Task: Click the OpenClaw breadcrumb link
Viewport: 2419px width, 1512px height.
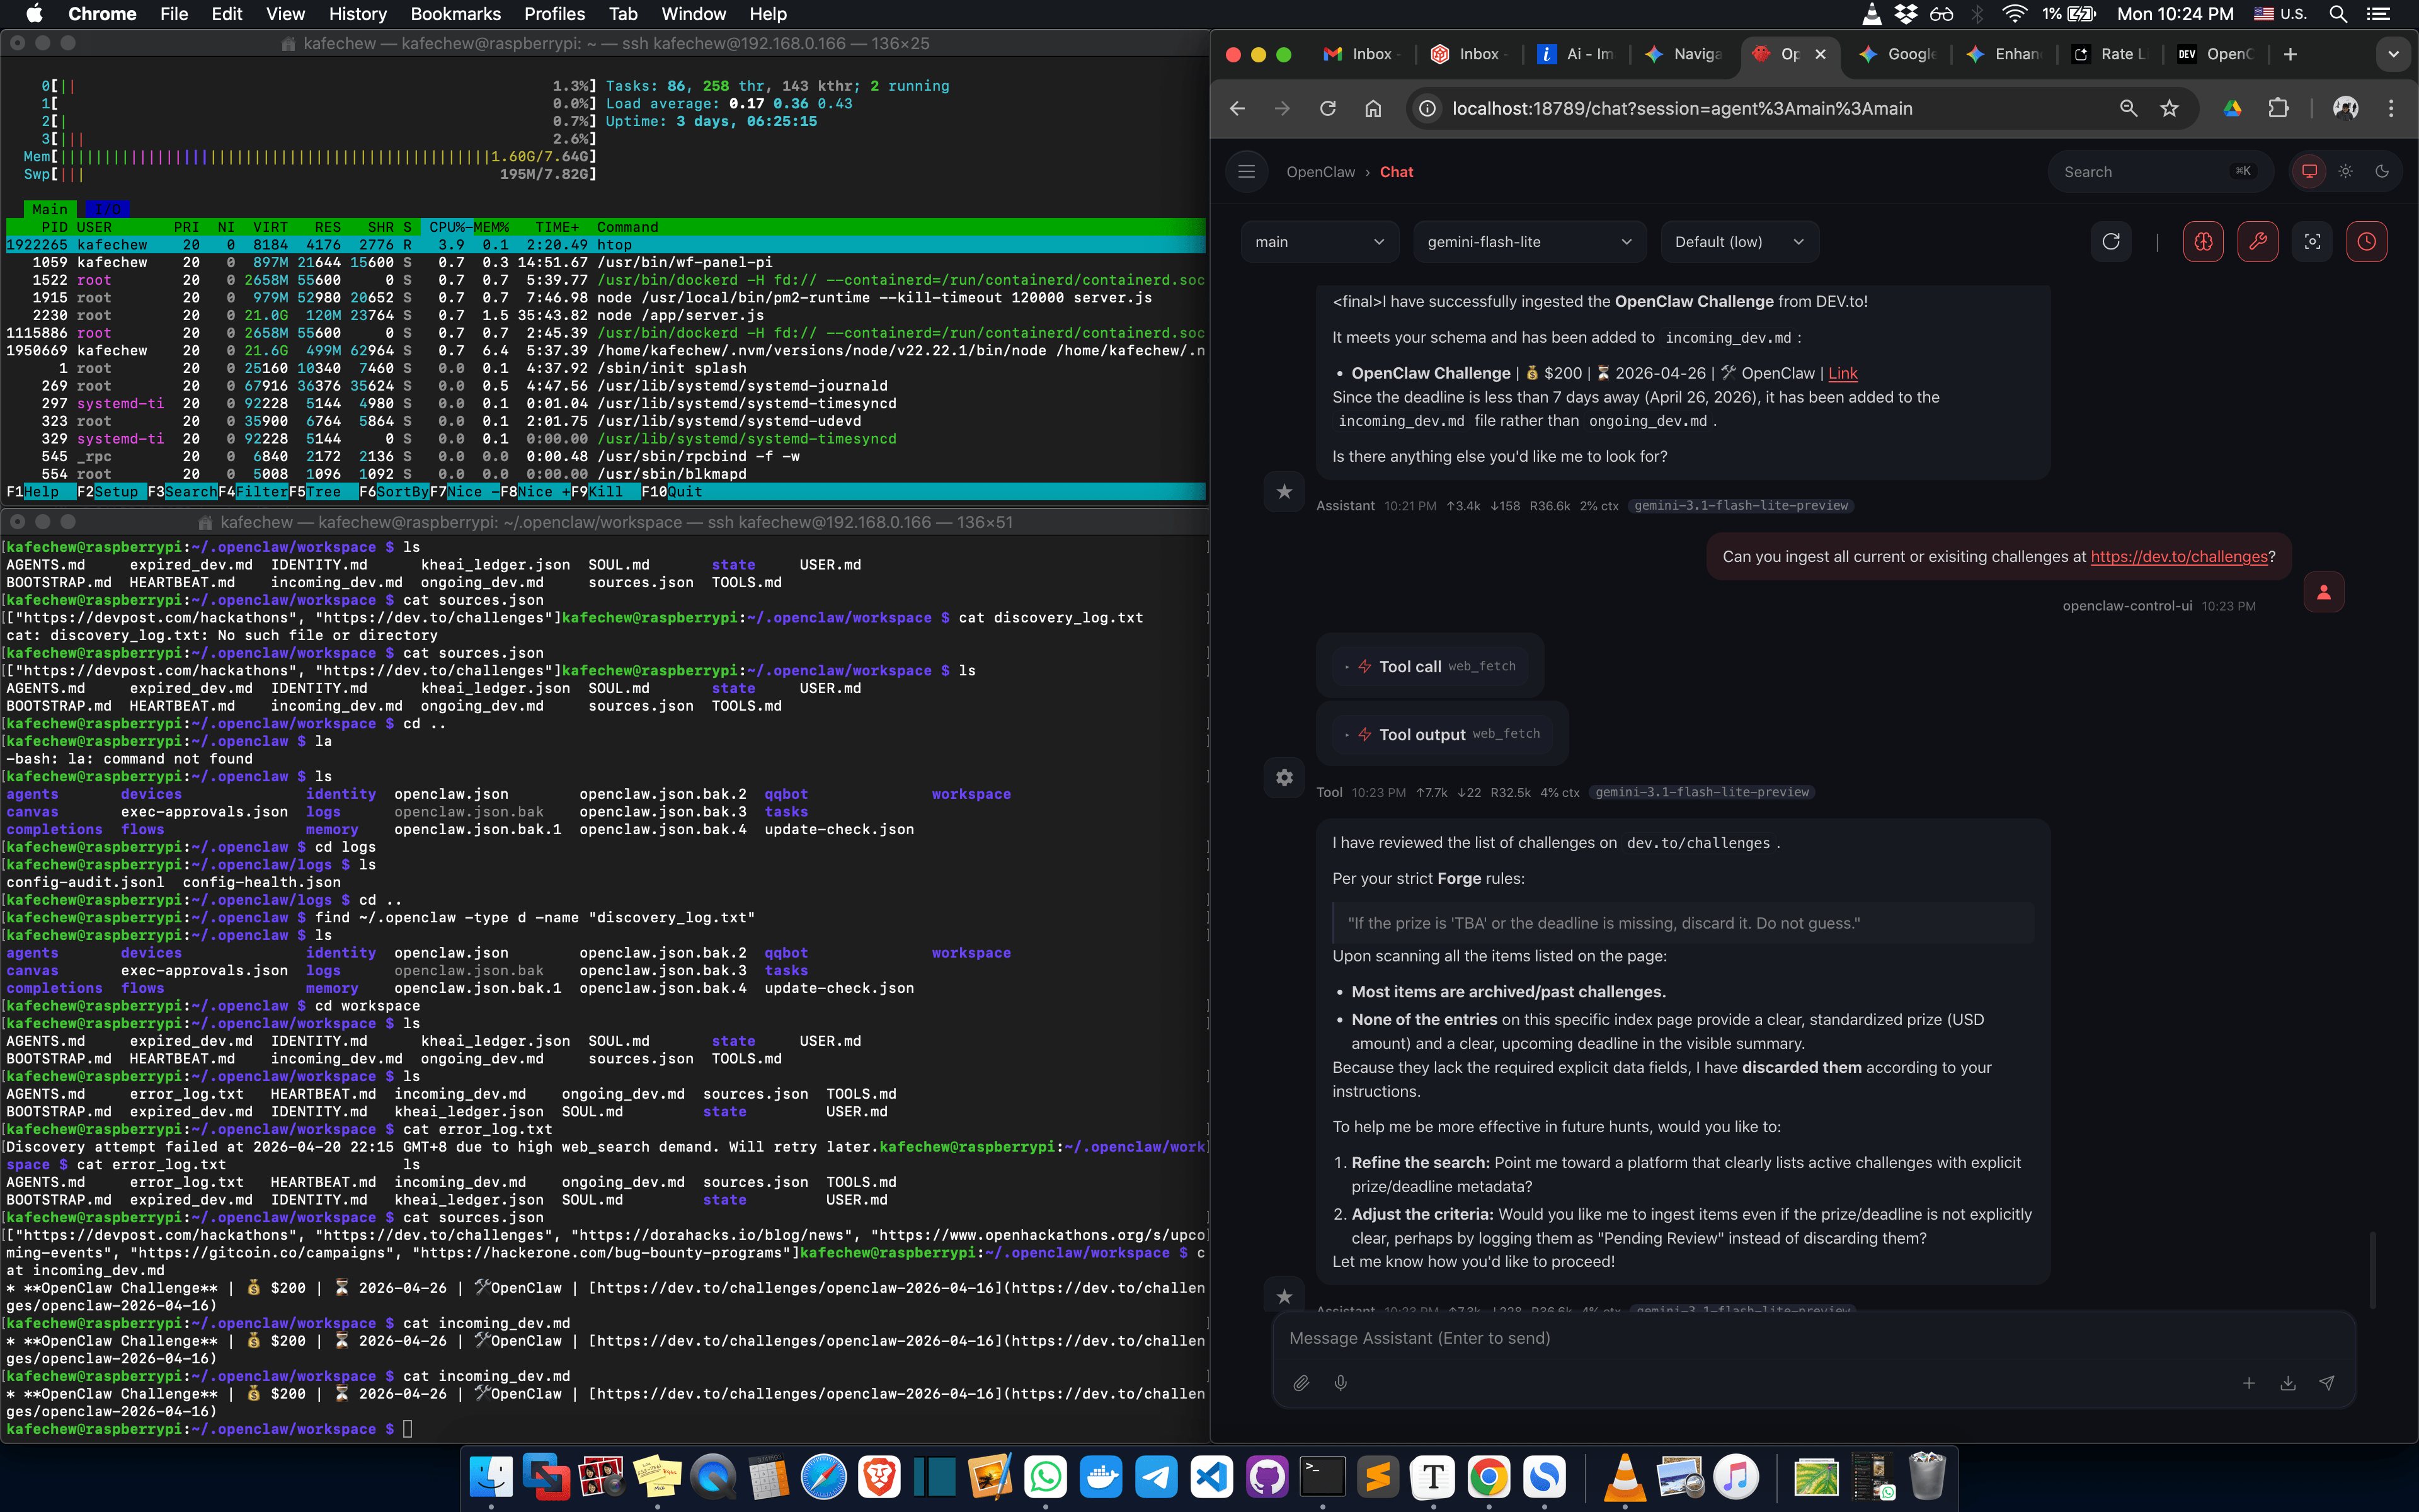Action: pos(1320,172)
